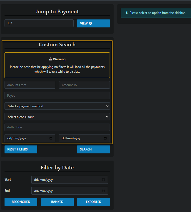
Task: Click the Amount From input
Action: [30, 85]
